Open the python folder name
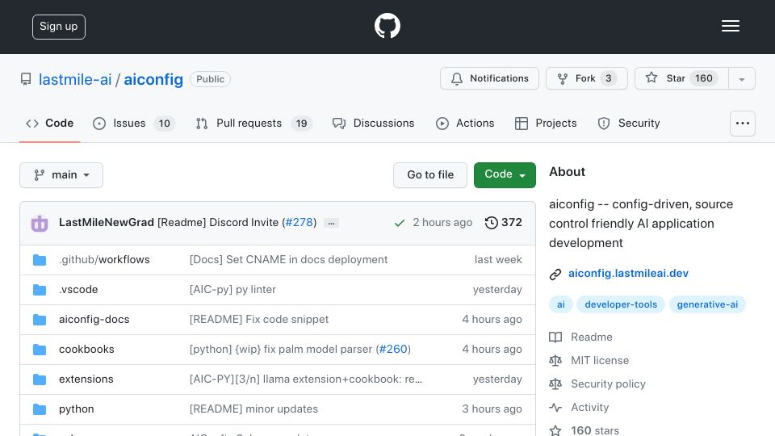This screenshot has height=436, width=775. pyautogui.click(x=76, y=409)
